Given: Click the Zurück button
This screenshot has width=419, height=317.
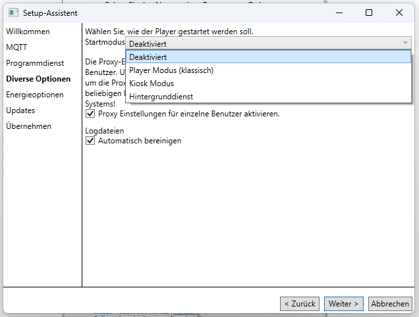Looking at the screenshot, I should pyautogui.click(x=300, y=304).
